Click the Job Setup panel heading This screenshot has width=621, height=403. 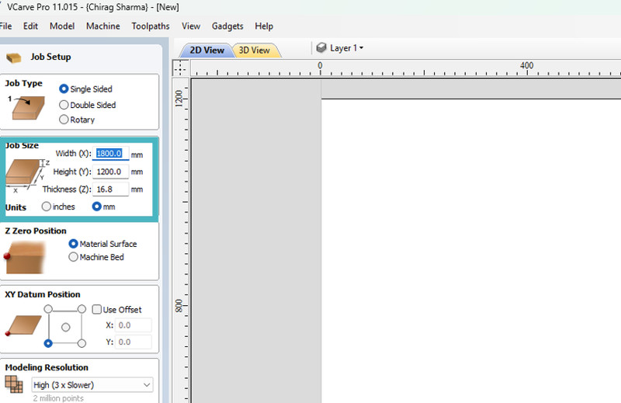[50, 57]
